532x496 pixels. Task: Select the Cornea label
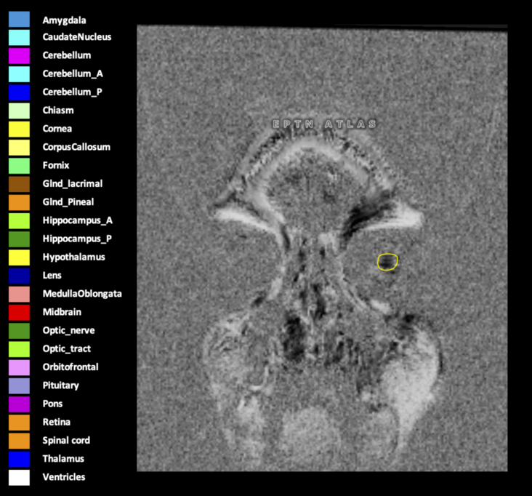57,129
